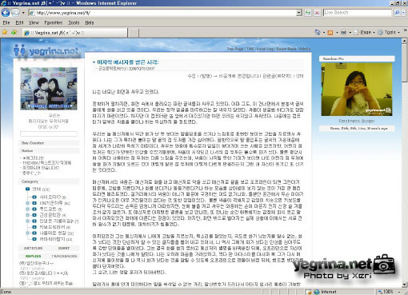Click the sidebar search text box
408x295 pixels.
(49, 134)
